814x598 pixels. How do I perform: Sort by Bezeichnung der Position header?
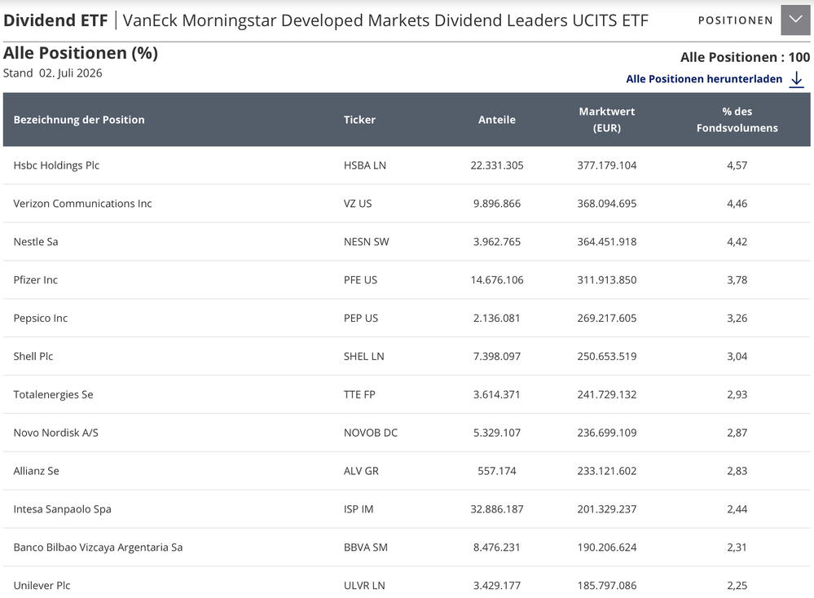pyautogui.click(x=79, y=120)
